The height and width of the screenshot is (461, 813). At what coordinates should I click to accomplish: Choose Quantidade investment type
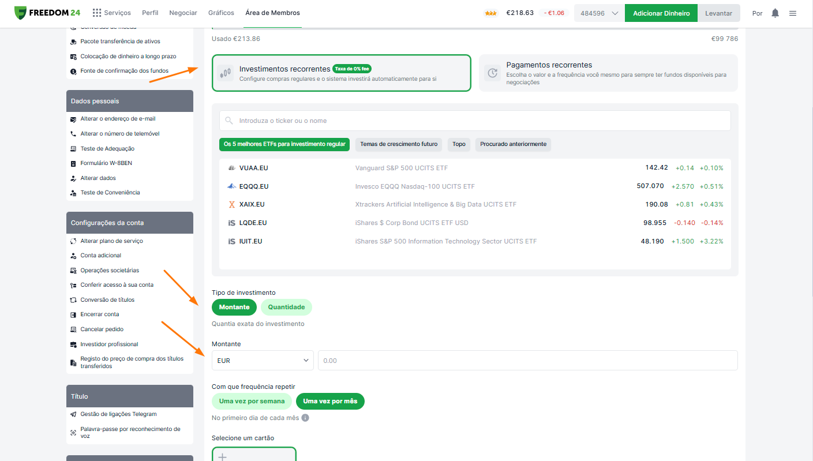[286, 307]
